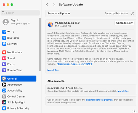138x113 pixels.
Task: Click the Notifications bell icon
Action: (x=4, y=52)
